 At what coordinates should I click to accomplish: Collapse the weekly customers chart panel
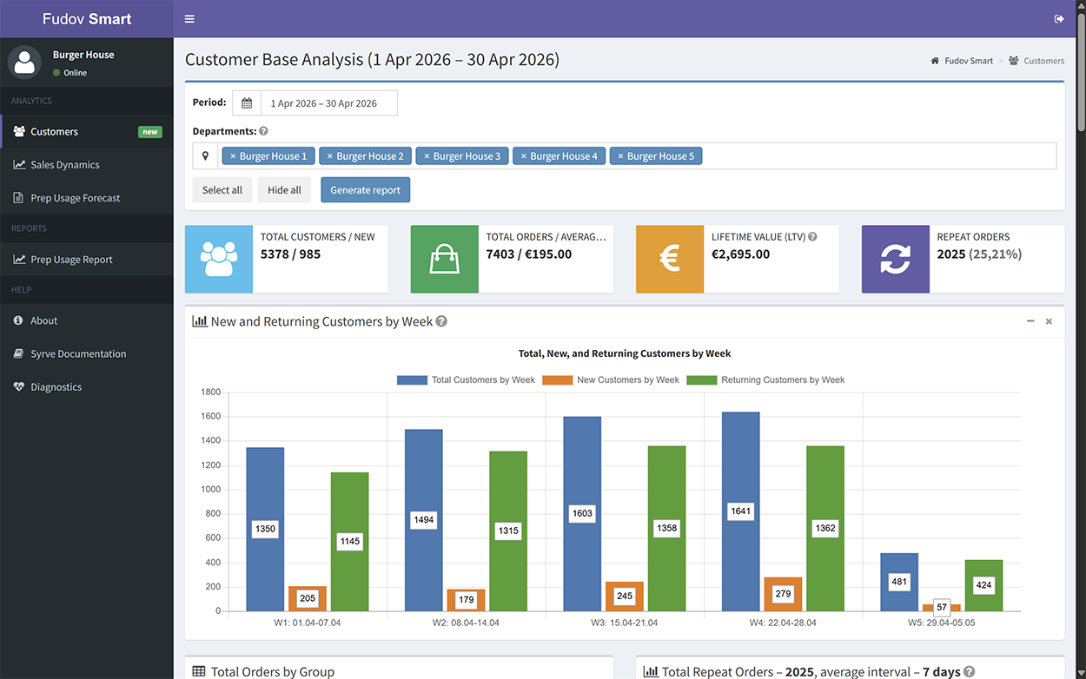1030,321
